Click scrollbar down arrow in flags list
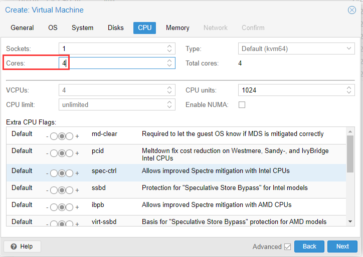 349,221
